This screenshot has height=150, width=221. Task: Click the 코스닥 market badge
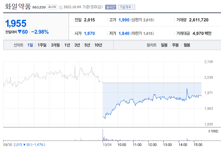(52, 7)
